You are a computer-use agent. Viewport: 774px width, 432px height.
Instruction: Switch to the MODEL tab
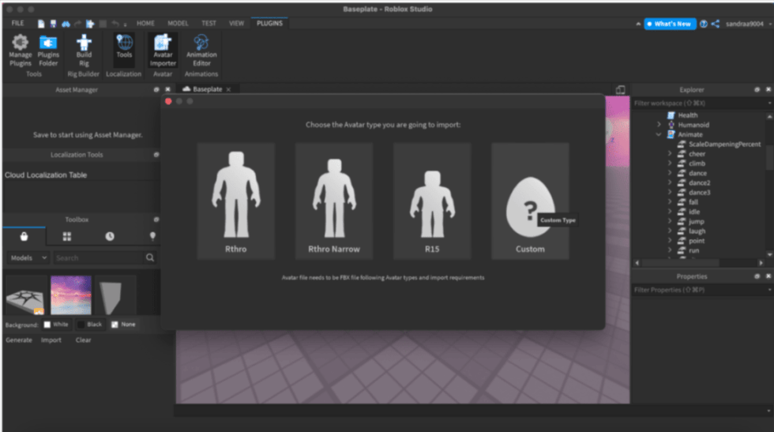(x=178, y=23)
